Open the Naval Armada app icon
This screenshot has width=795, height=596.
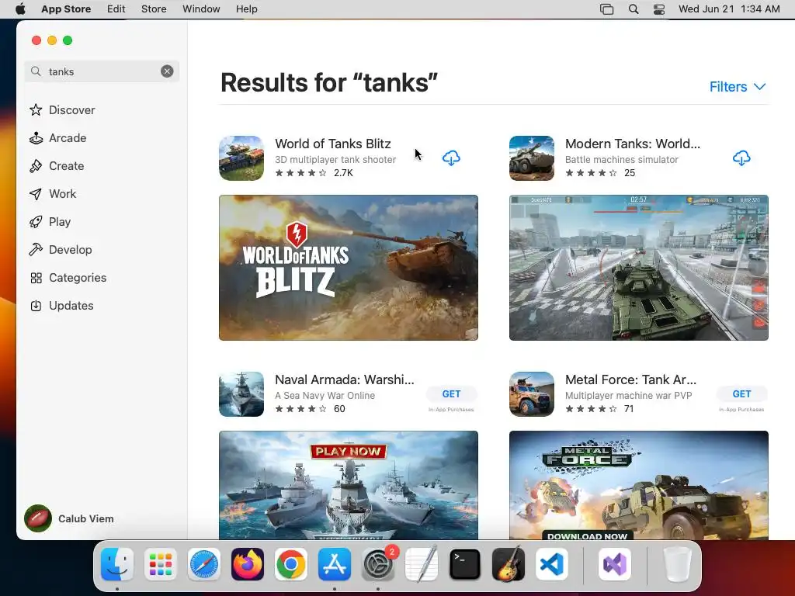tap(241, 394)
